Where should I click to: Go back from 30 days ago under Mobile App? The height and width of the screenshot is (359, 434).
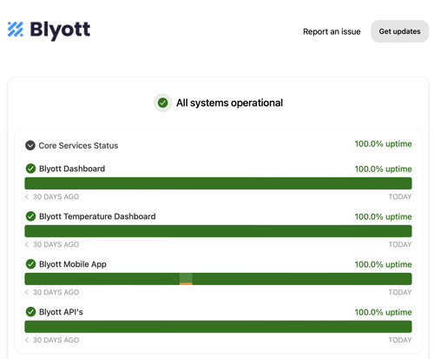coord(27,292)
